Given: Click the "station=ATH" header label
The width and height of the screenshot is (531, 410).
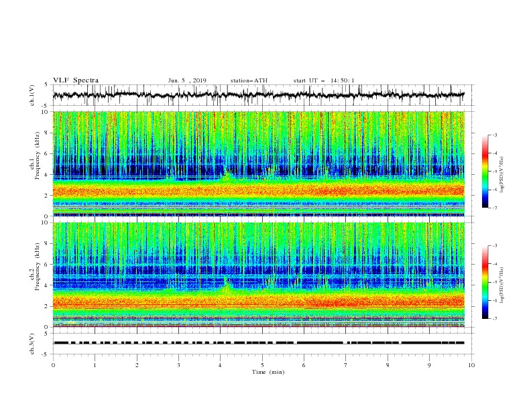Looking at the screenshot, I should [249, 80].
